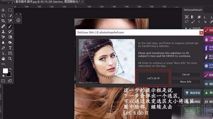Click the eye icon enhance button

(208, 84)
